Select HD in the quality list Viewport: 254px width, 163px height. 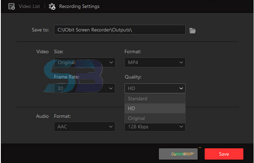point(155,109)
